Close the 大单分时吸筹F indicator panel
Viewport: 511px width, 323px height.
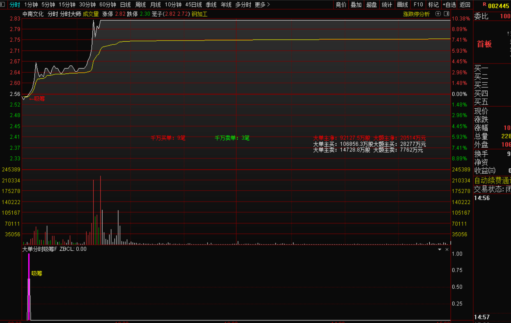point(447,250)
